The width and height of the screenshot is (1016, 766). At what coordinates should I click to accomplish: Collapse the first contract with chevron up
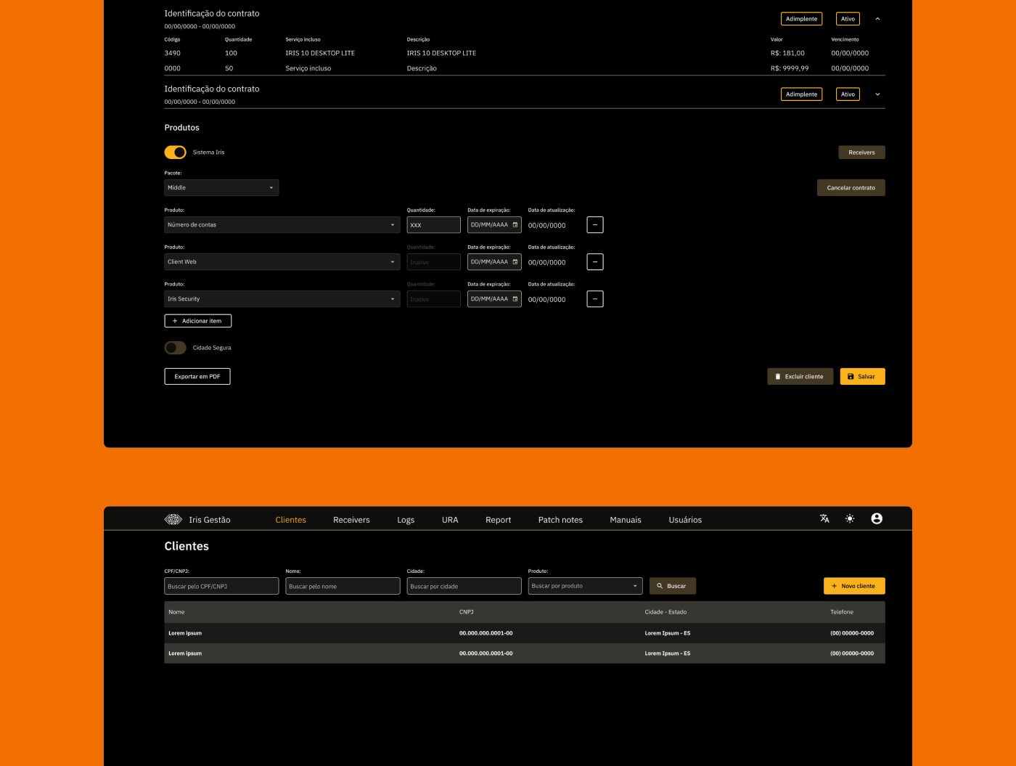coord(877,19)
